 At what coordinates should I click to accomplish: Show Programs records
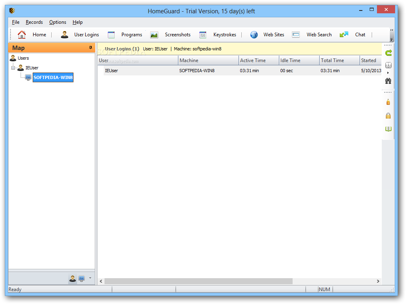pos(132,35)
